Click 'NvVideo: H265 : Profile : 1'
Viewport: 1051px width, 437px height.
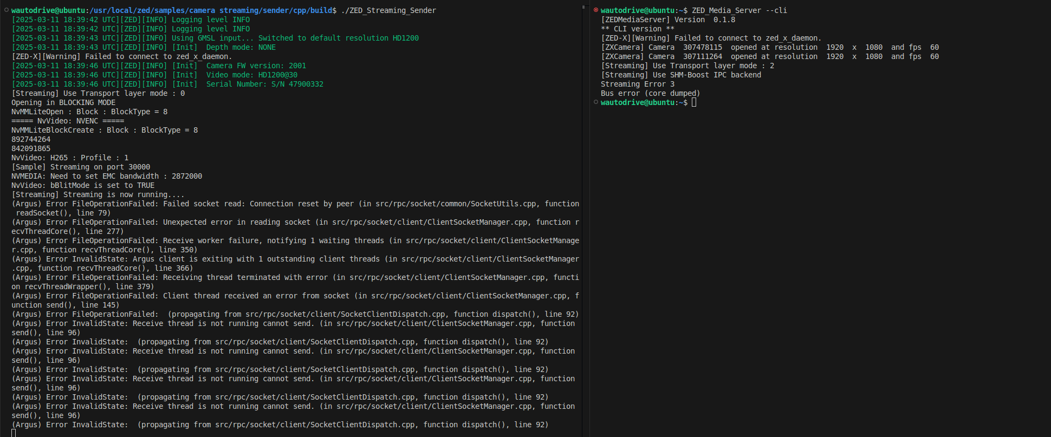click(x=70, y=158)
